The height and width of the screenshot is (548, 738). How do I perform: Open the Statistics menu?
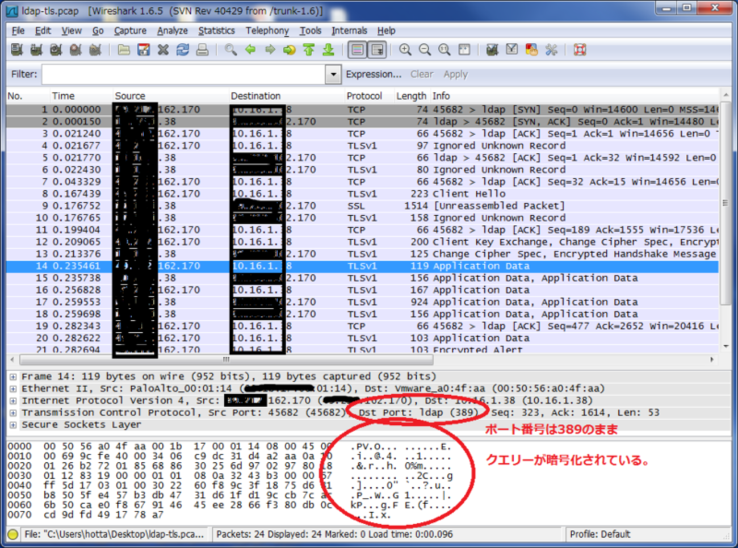click(x=216, y=31)
